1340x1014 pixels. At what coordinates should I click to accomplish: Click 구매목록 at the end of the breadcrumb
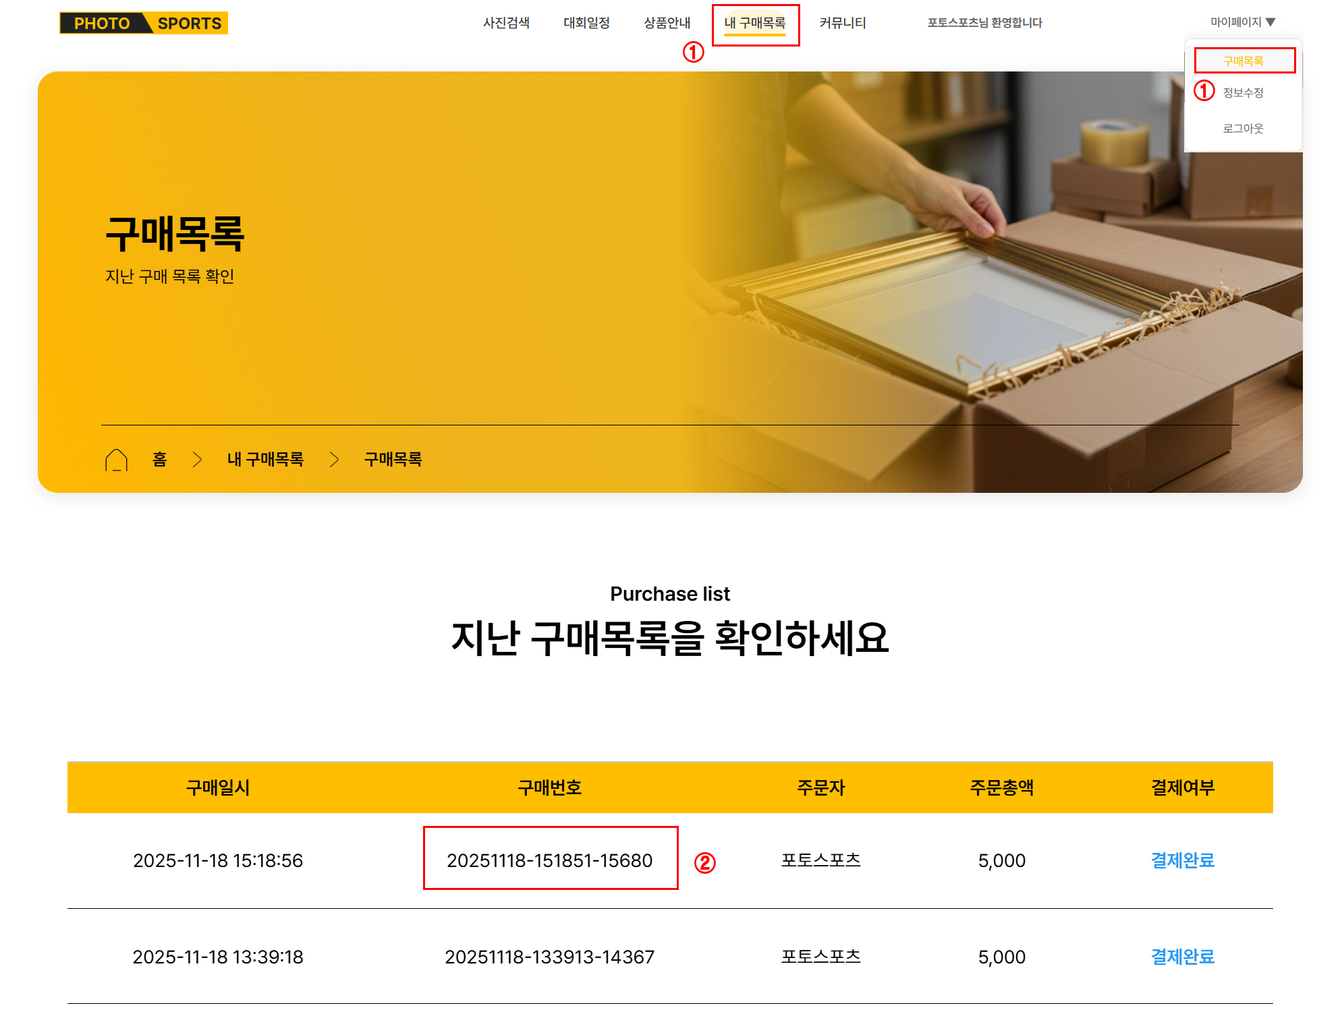395,459
